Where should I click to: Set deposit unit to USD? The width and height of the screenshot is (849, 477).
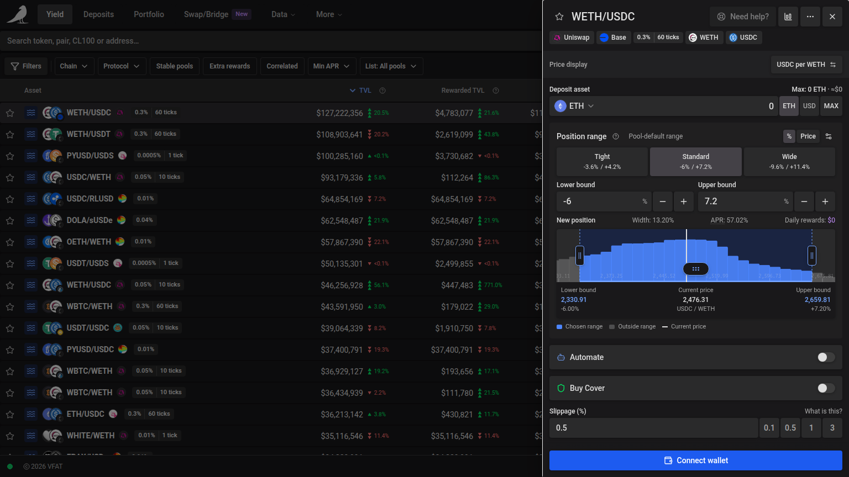(x=809, y=106)
